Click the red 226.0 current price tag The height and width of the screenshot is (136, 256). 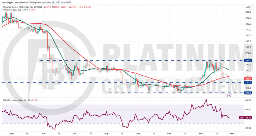(248, 79)
